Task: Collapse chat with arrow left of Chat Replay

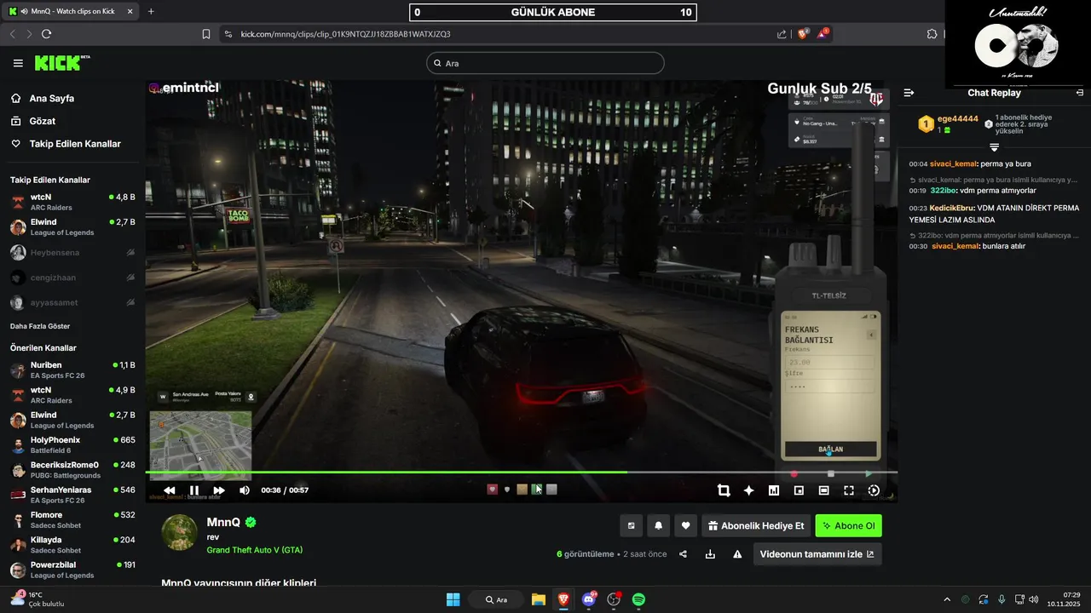Action: pos(909,93)
